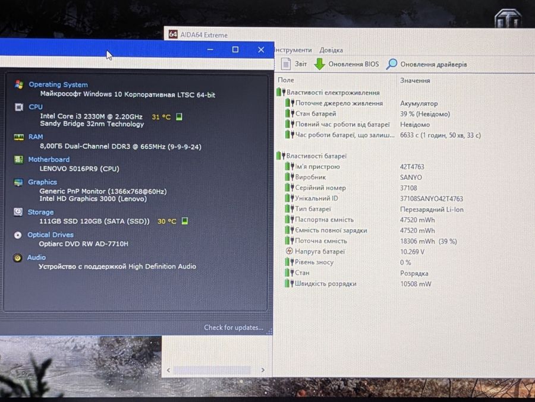The height and width of the screenshot is (402, 535).
Task: Click the value 37108SANYO42T4763
Action: (432, 199)
